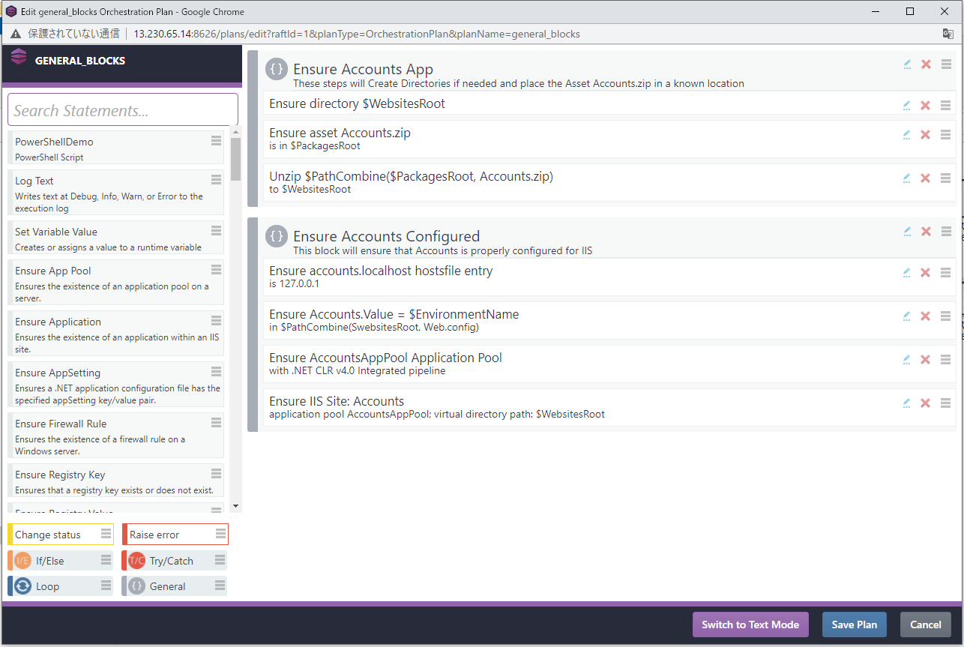The height and width of the screenshot is (647, 964).
Task: Click handle icon on Ensure asset Accounts.zip row
Action: click(945, 135)
